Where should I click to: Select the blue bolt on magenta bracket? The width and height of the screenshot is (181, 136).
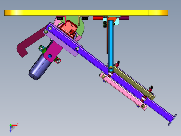pos(50,56)
